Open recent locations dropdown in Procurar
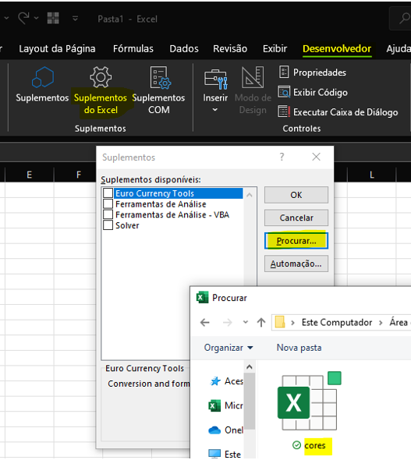 pos(245,323)
